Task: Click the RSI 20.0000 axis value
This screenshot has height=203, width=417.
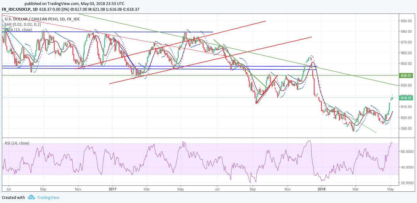Action: point(408,183)
